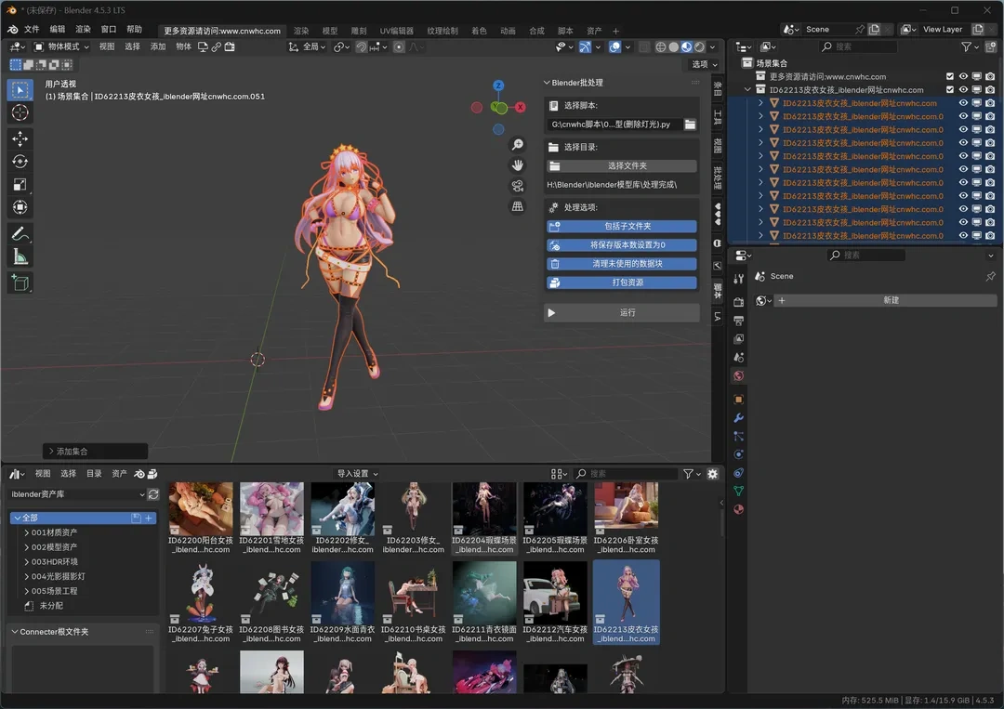Open the 导入设置 dropdown
Screen dimensions: 1004x709
357,474
